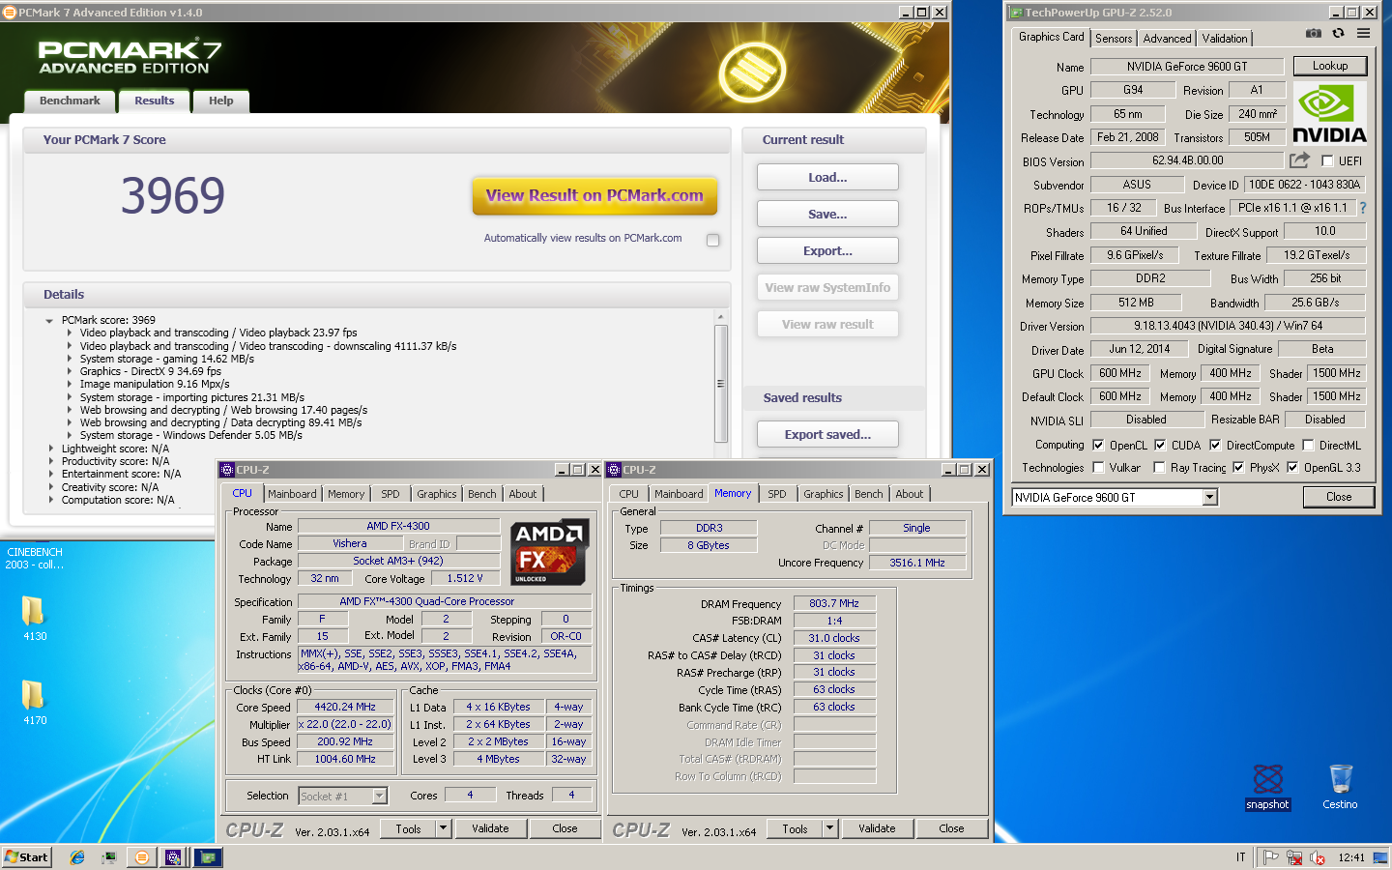The width and height of the screenshot is (1392, 870).
Task: Click the BIOS export arrow icon in GPU-Z
Action: [x=1300, y=159]
